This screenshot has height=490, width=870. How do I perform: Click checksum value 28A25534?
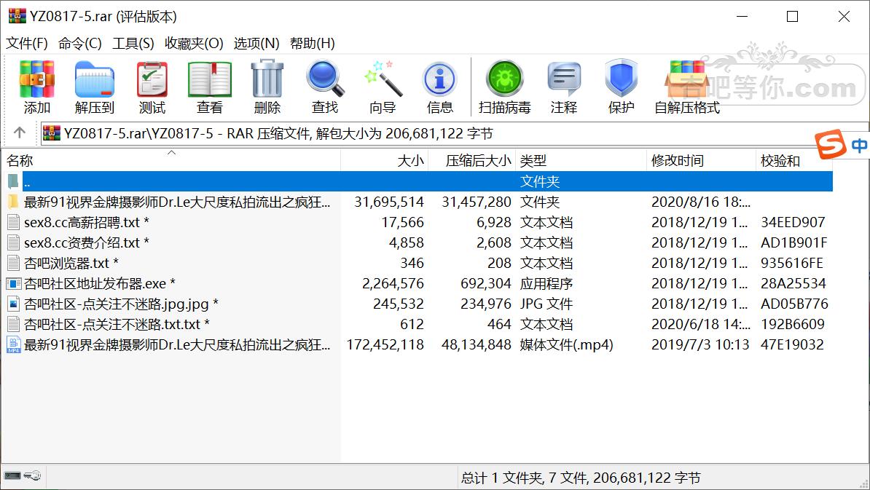[x=793, y=284]
